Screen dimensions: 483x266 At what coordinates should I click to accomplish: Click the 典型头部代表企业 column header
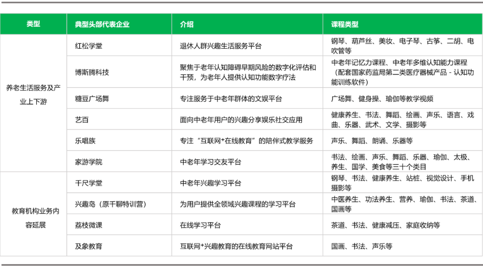tap(102, 24)
